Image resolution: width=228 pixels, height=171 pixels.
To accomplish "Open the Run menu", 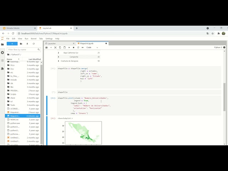I will tap(26, 38).
